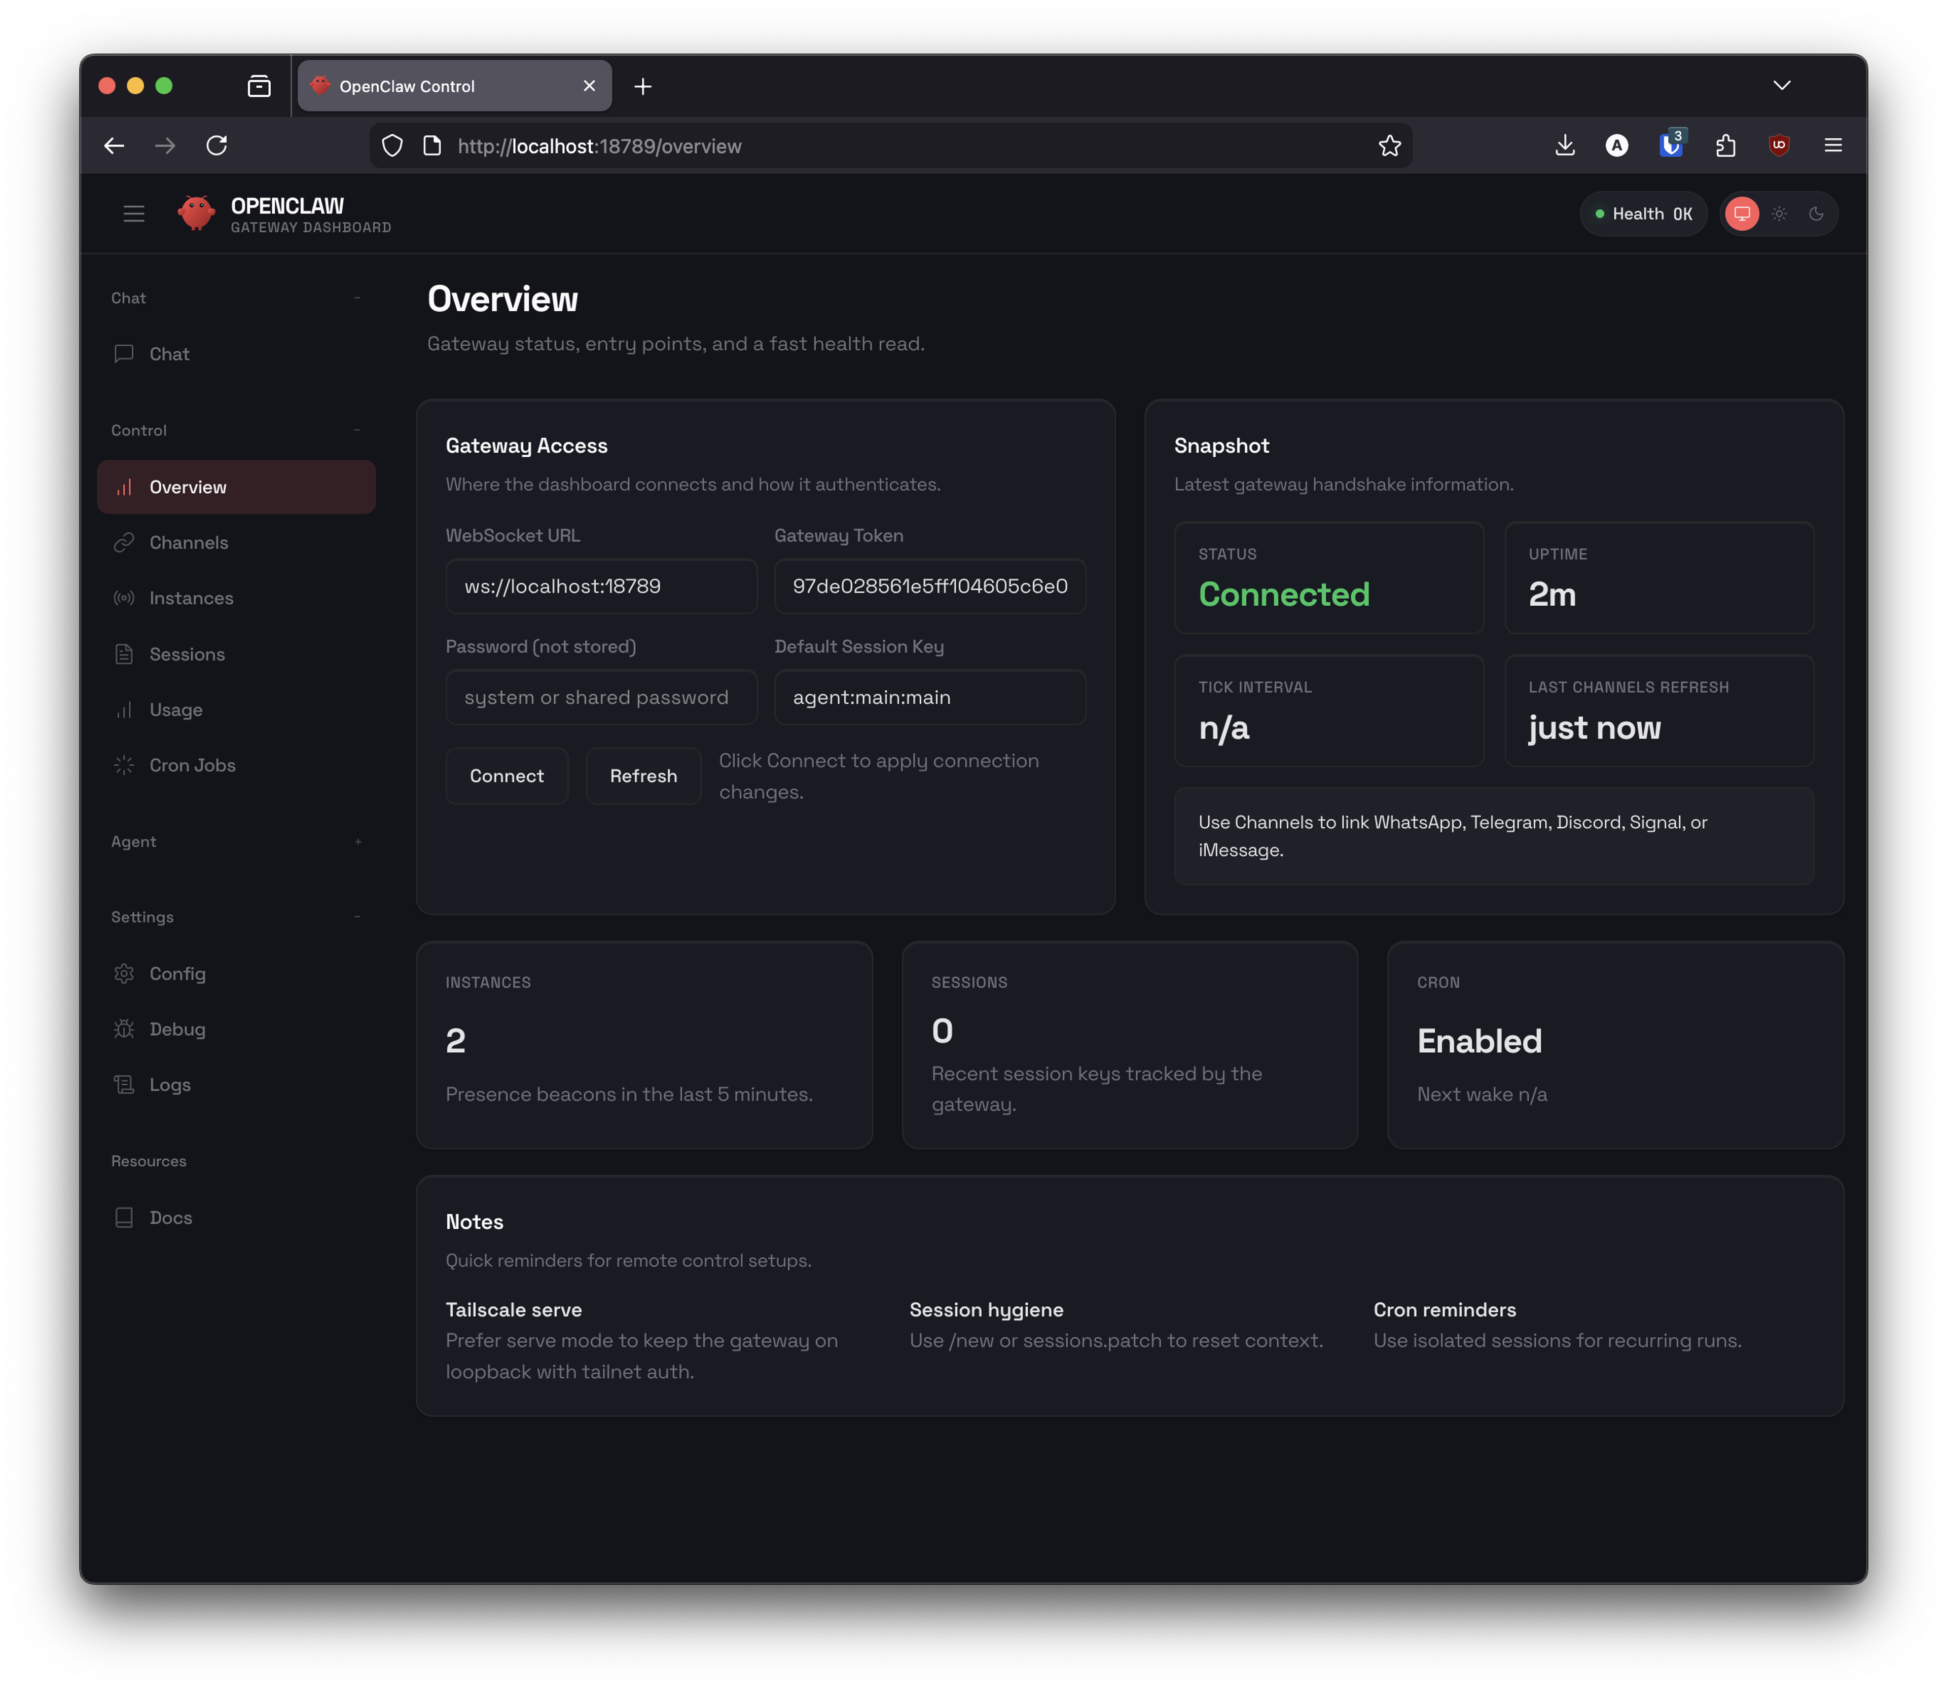Image resolution: width=1947 pixels, height=1689 pixels.
Task: Click the account A extension icon
Action: click(1616, 145)
